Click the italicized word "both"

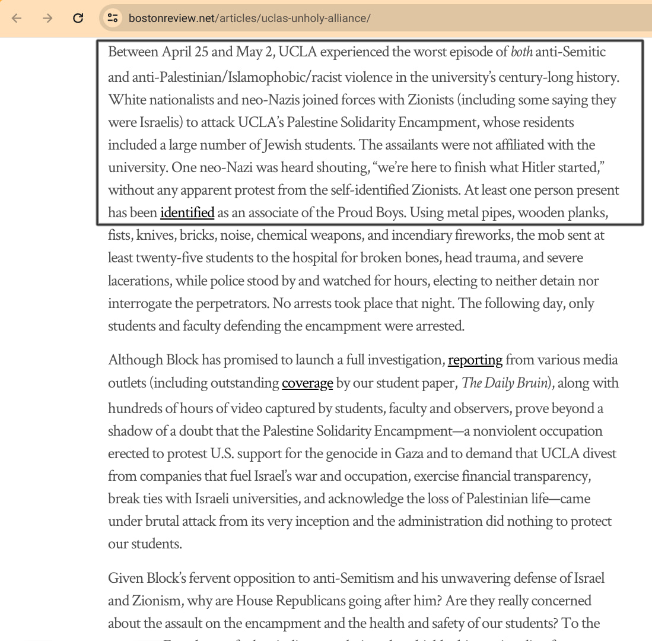coord(521,52)
